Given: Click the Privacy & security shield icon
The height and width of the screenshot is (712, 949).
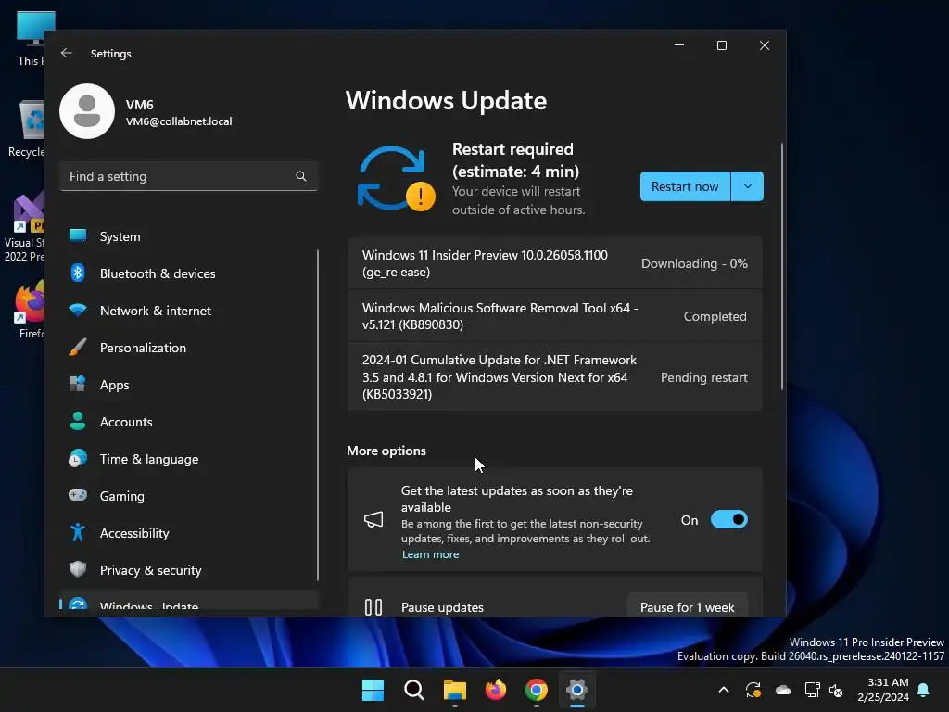Looking at the screenshot, I should click(78, 569).
